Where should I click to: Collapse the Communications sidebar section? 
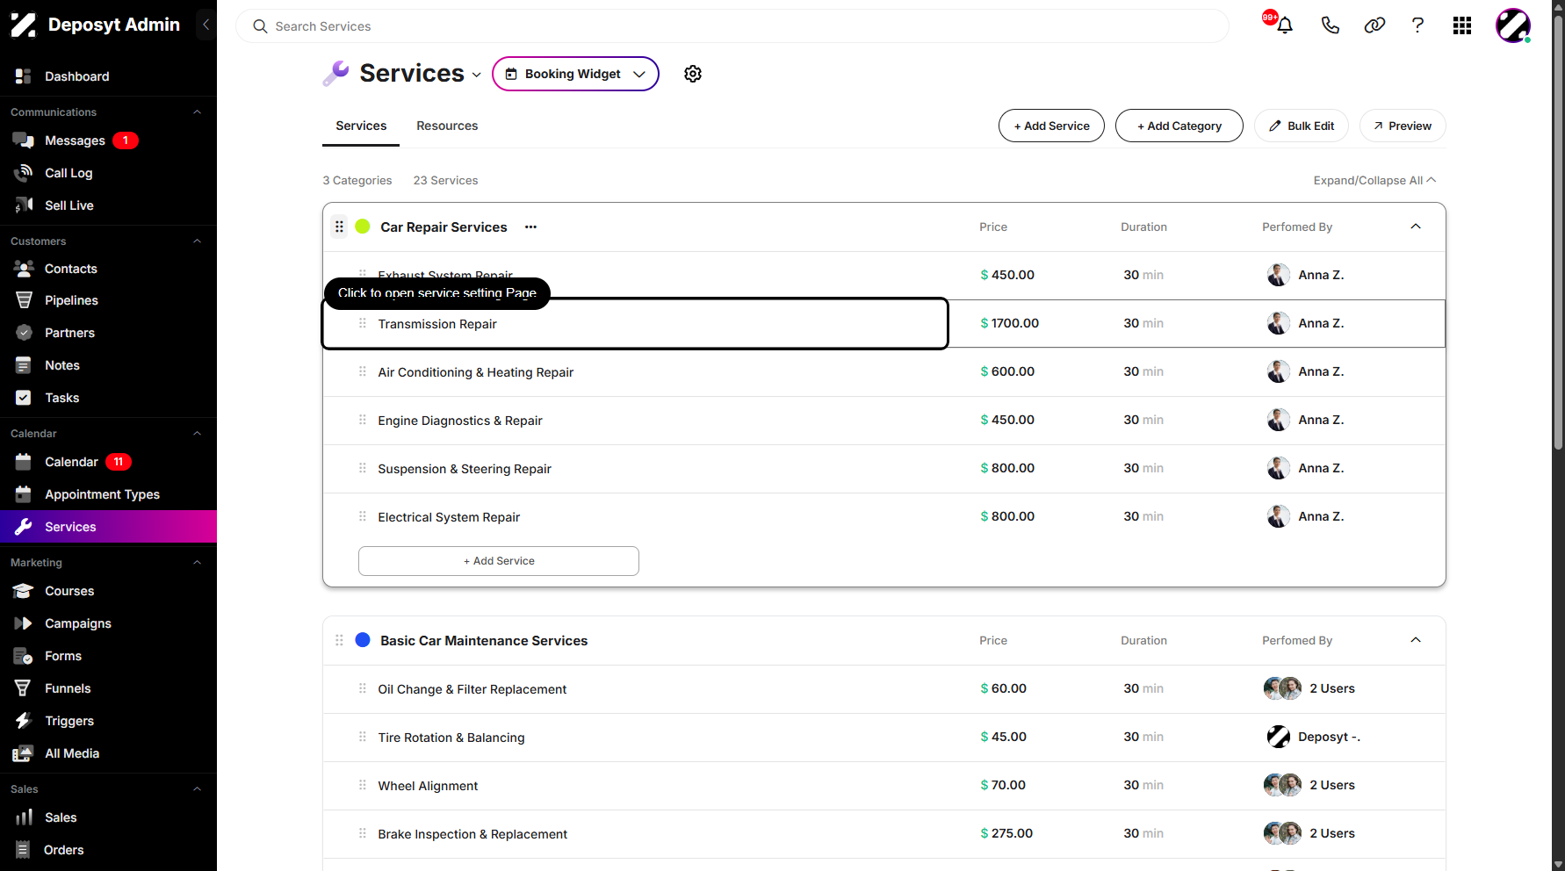[x=197, y=112]
